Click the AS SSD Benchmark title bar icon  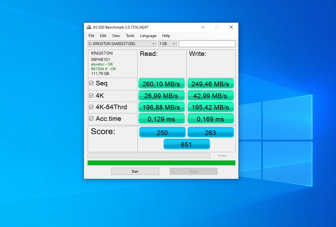pos(89,27)
